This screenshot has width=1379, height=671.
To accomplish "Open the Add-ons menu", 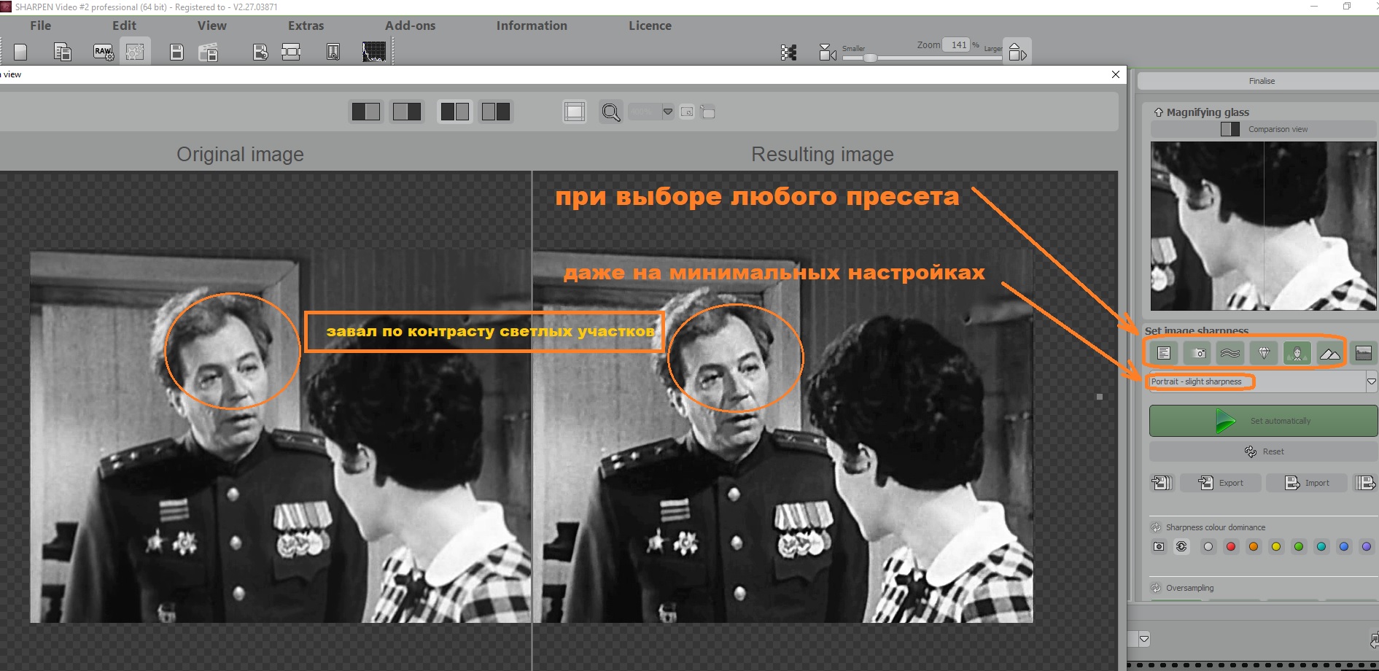I will click(x=410, y=26).
